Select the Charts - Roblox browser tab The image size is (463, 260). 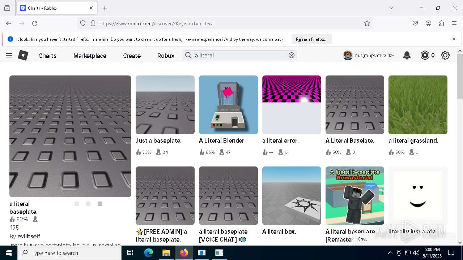(x=56, y=8)
